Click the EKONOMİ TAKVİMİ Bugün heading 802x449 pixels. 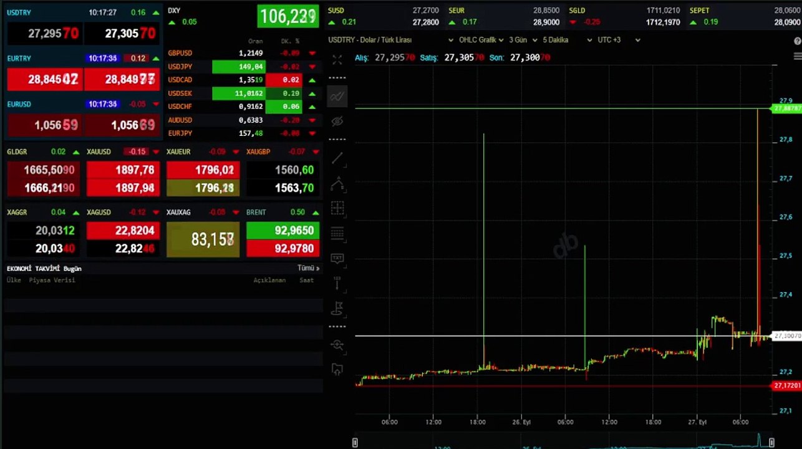pyautogui.click(x=44, y=268)
